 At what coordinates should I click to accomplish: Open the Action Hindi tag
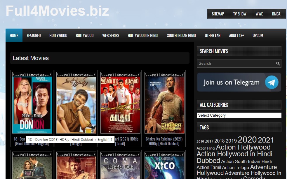(x=206, y=148)
